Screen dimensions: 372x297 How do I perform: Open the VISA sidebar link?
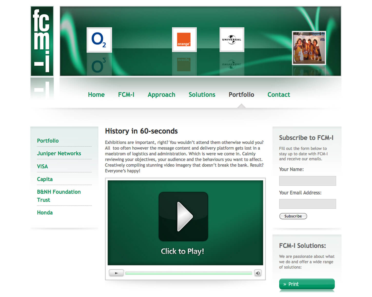coord(42,166)
